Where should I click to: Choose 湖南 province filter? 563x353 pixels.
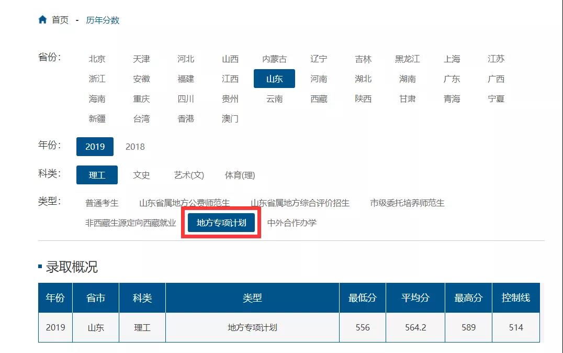click(x=408, y=79)
